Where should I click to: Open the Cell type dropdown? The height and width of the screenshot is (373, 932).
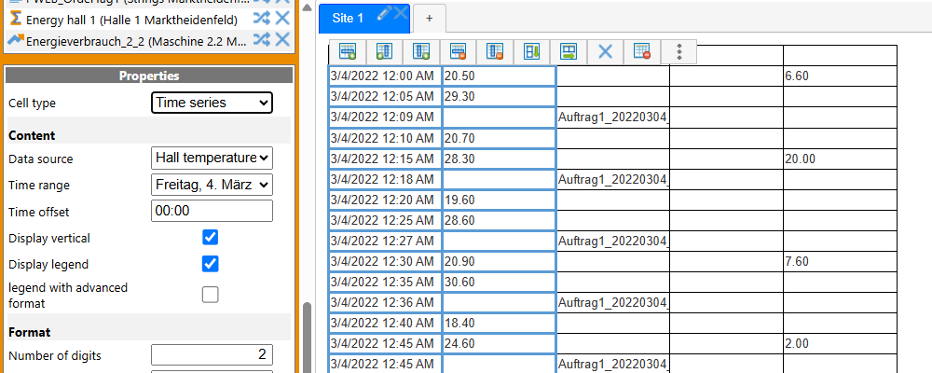pos(212,103)
